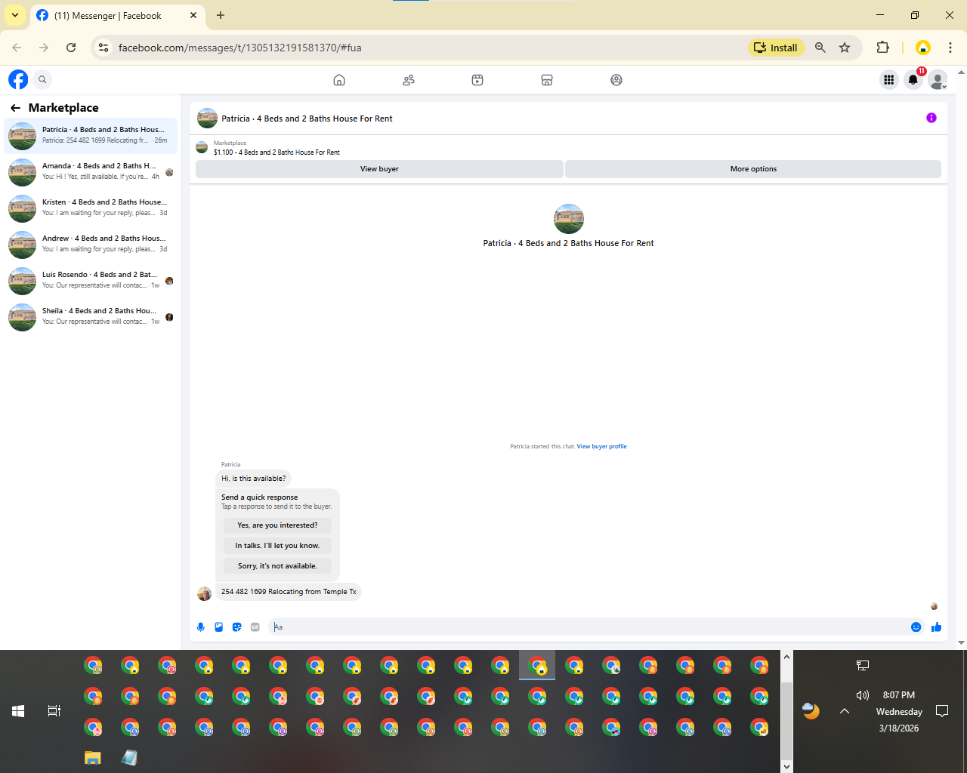Viewport: 967px width, 773px height.
Task: Choose a GIF icon in composer
Action: click(255, 627)
